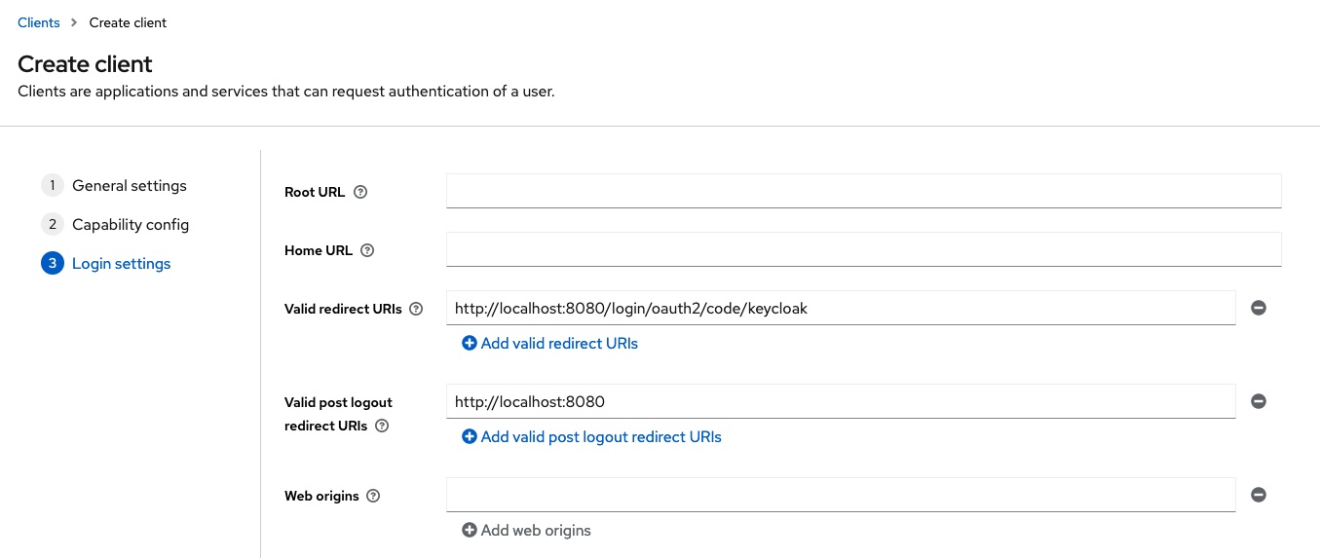Viewport: 1320px width, 558px height.
Task: Open Valid post logout redirect URIs help icon
Action: (382, 426)
